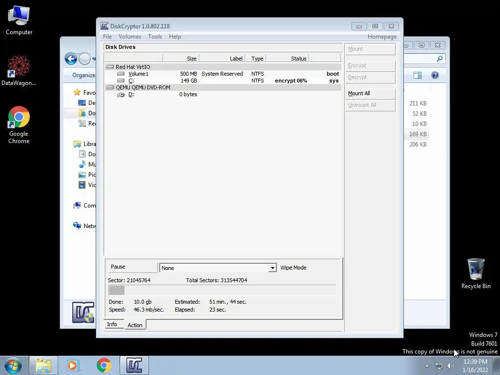500x375 pixels.
Task: Open the Volumes menu
Action: coord(130,37)
